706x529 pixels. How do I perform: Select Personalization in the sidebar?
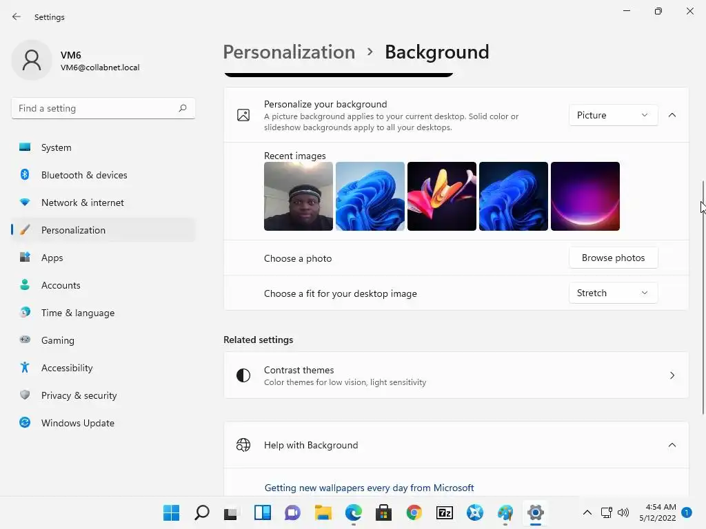(103, 230)
